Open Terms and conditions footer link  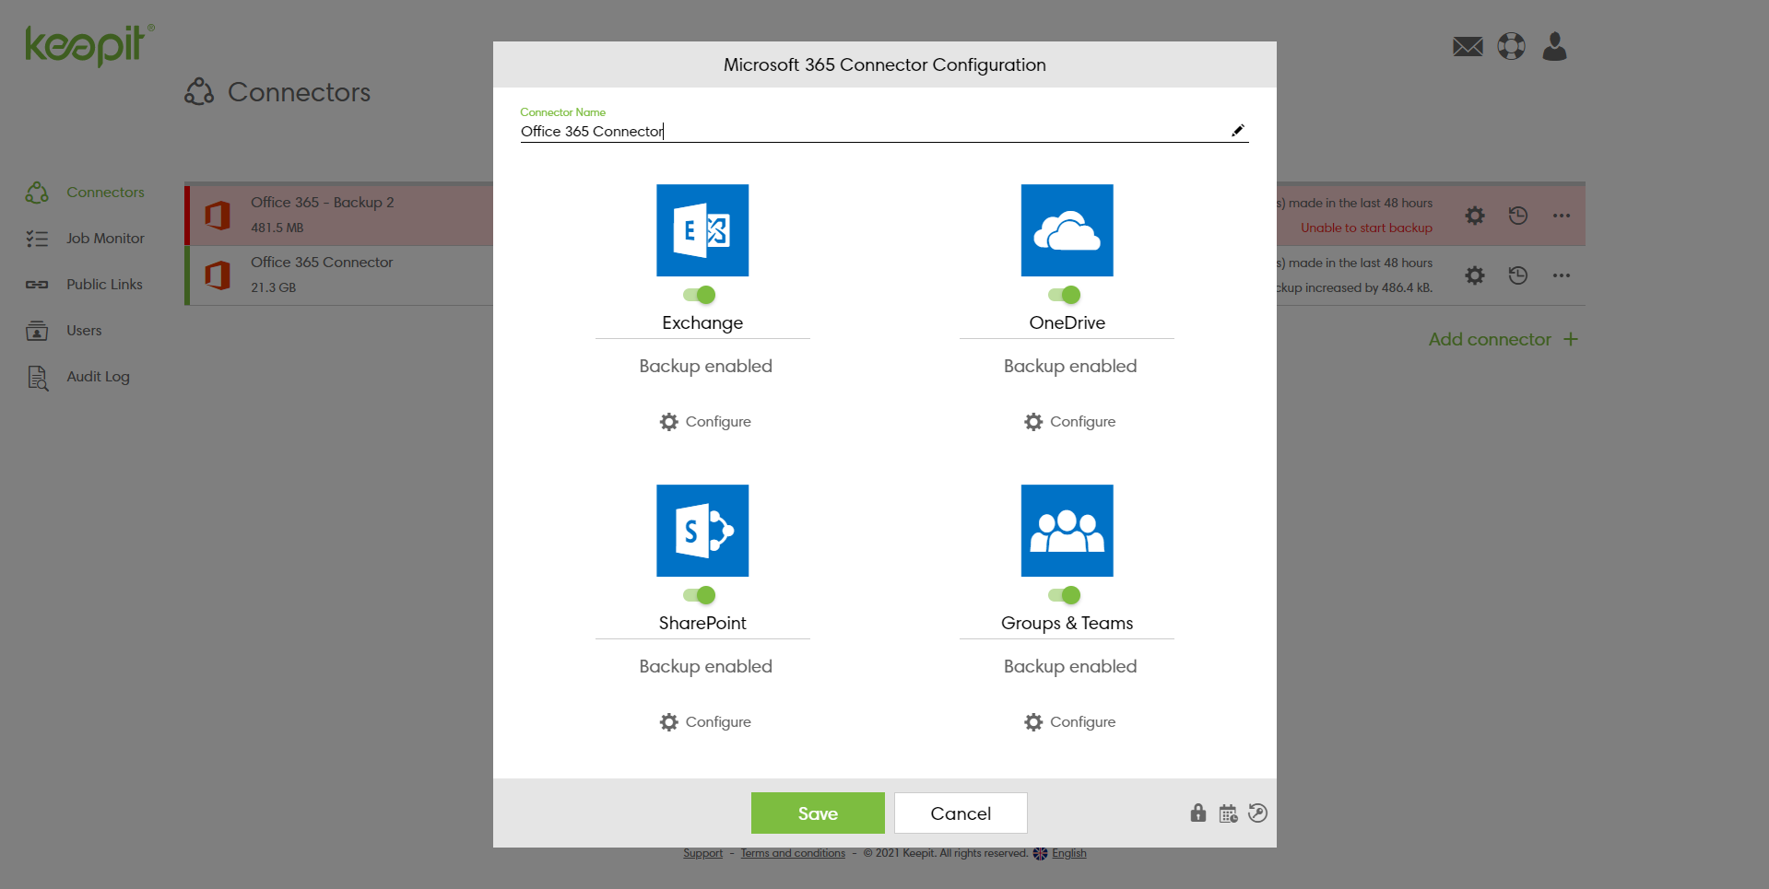[x=793, y=853]
